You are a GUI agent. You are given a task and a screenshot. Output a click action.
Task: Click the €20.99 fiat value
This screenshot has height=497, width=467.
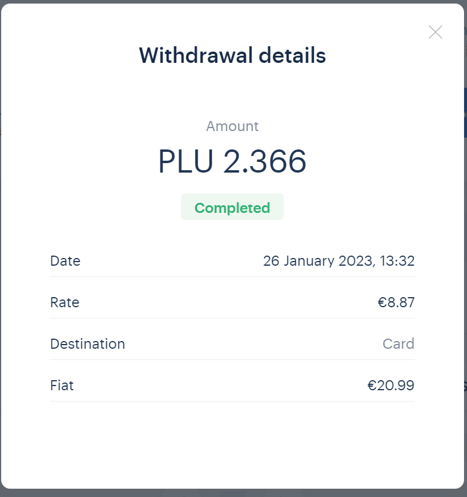click(x=390, y=386)
